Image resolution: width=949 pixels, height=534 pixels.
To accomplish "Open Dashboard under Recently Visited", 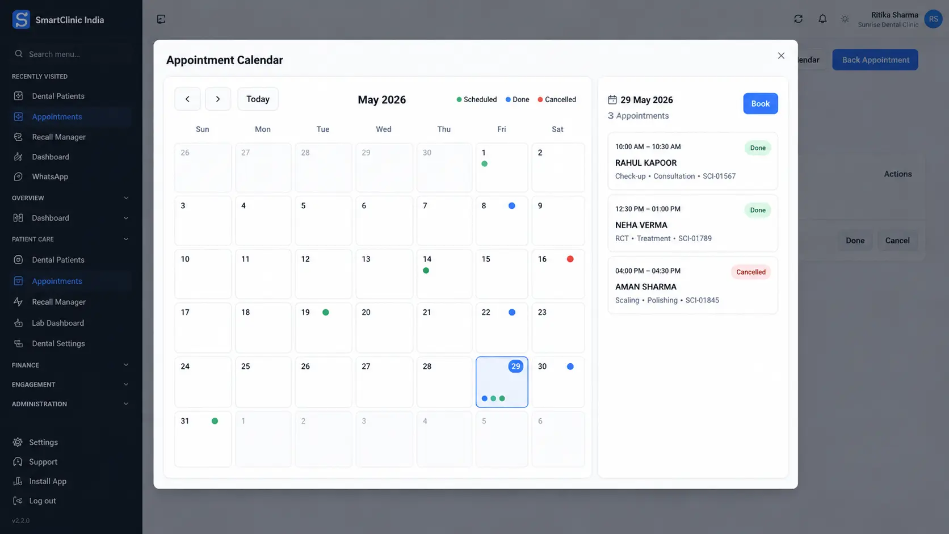I will tap(71, 157).
